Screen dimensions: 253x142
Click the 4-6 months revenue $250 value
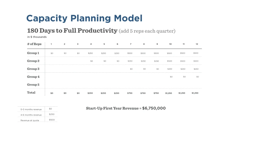tap(52, 114)
